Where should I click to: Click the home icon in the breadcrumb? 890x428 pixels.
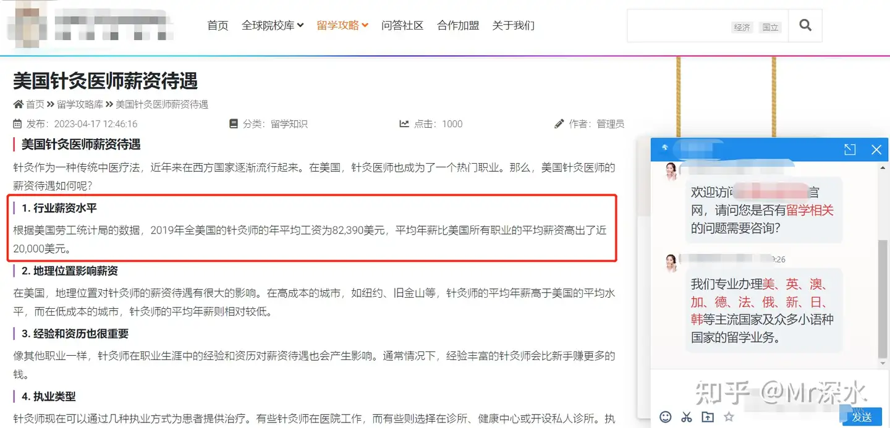[x=17, y=104]
